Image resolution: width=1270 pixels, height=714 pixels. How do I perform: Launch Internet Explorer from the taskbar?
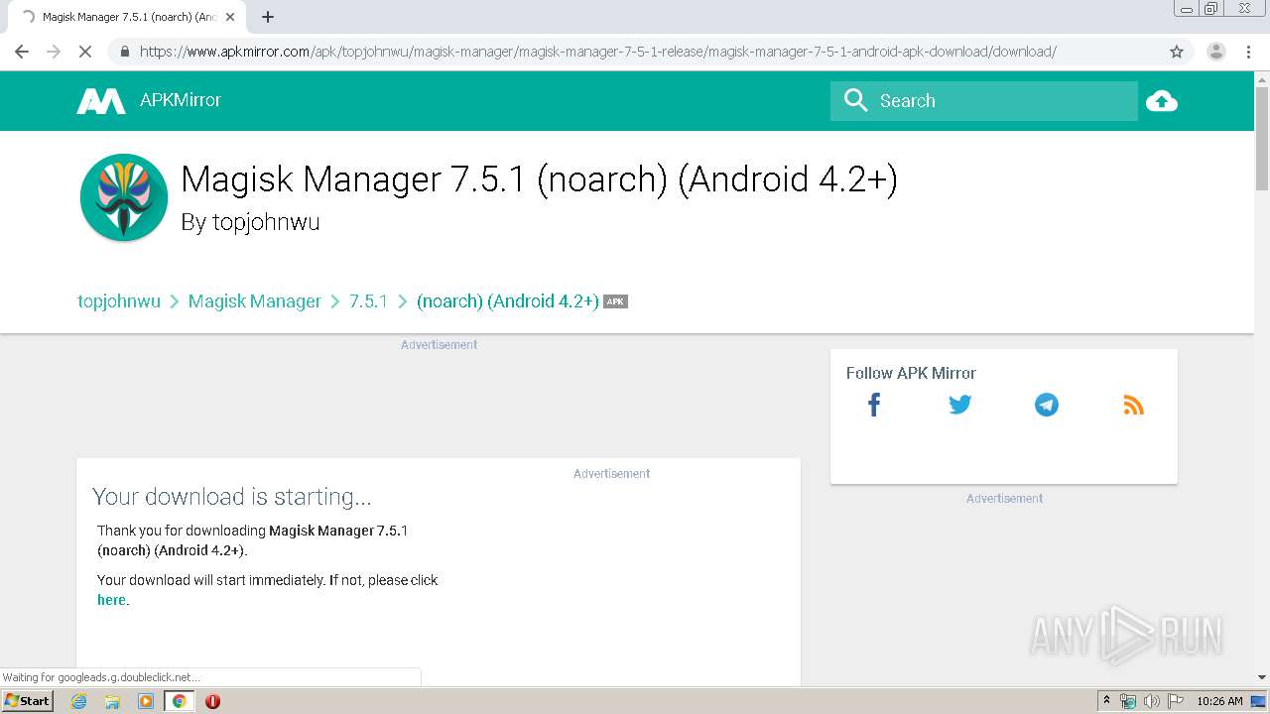pyautogui.click(x=79, y=701)
